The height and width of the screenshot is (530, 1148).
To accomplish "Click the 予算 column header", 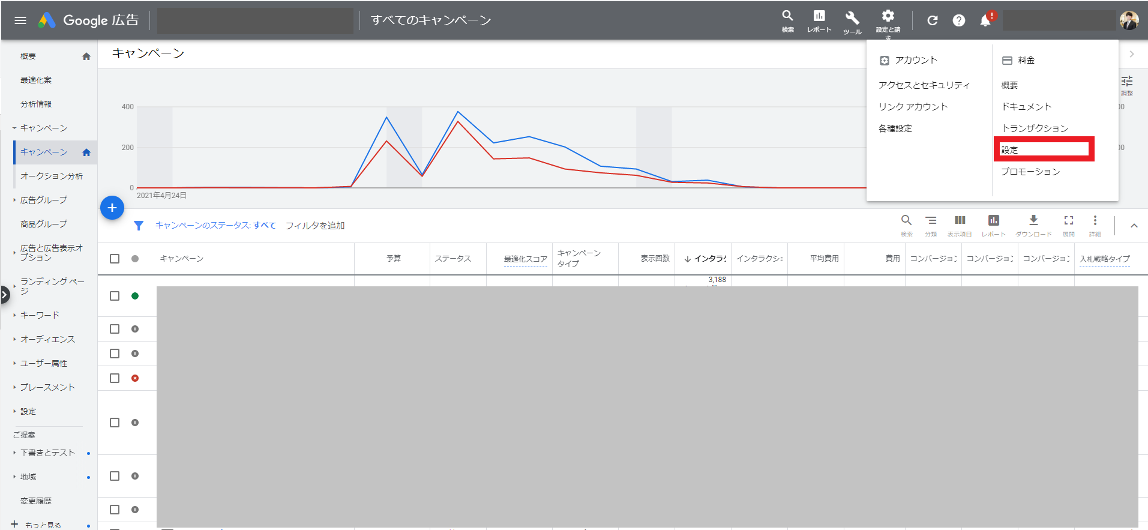I will (394, 259).
